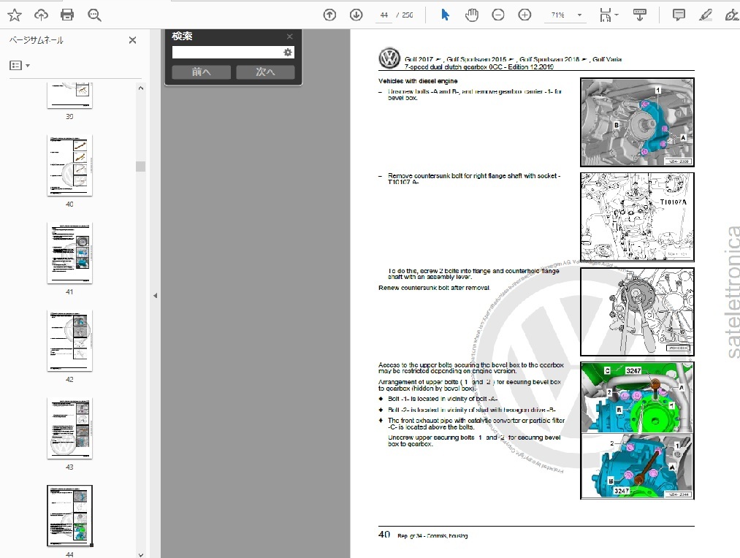Click the 'Bolt -1- is located' bullet line
740x558 pixels.
[x=443, y=399]
